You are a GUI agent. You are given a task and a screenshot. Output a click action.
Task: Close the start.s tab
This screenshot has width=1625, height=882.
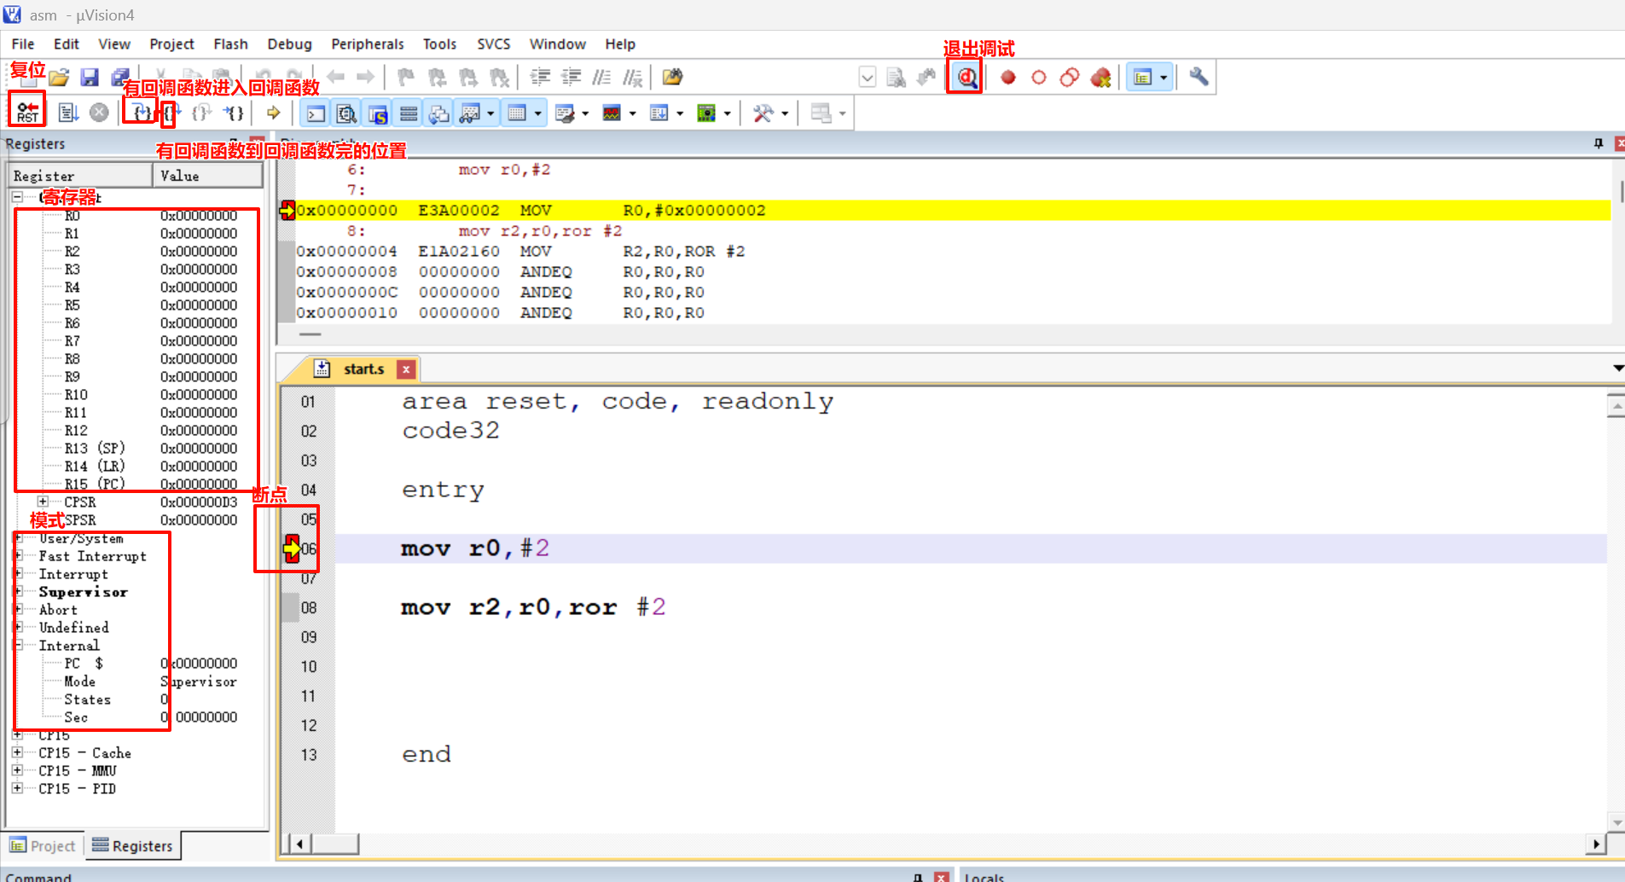pos(407,369)
